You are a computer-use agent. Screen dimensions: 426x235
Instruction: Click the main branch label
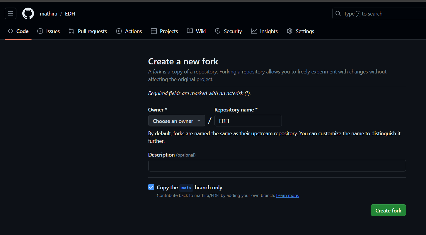point(186,188)
